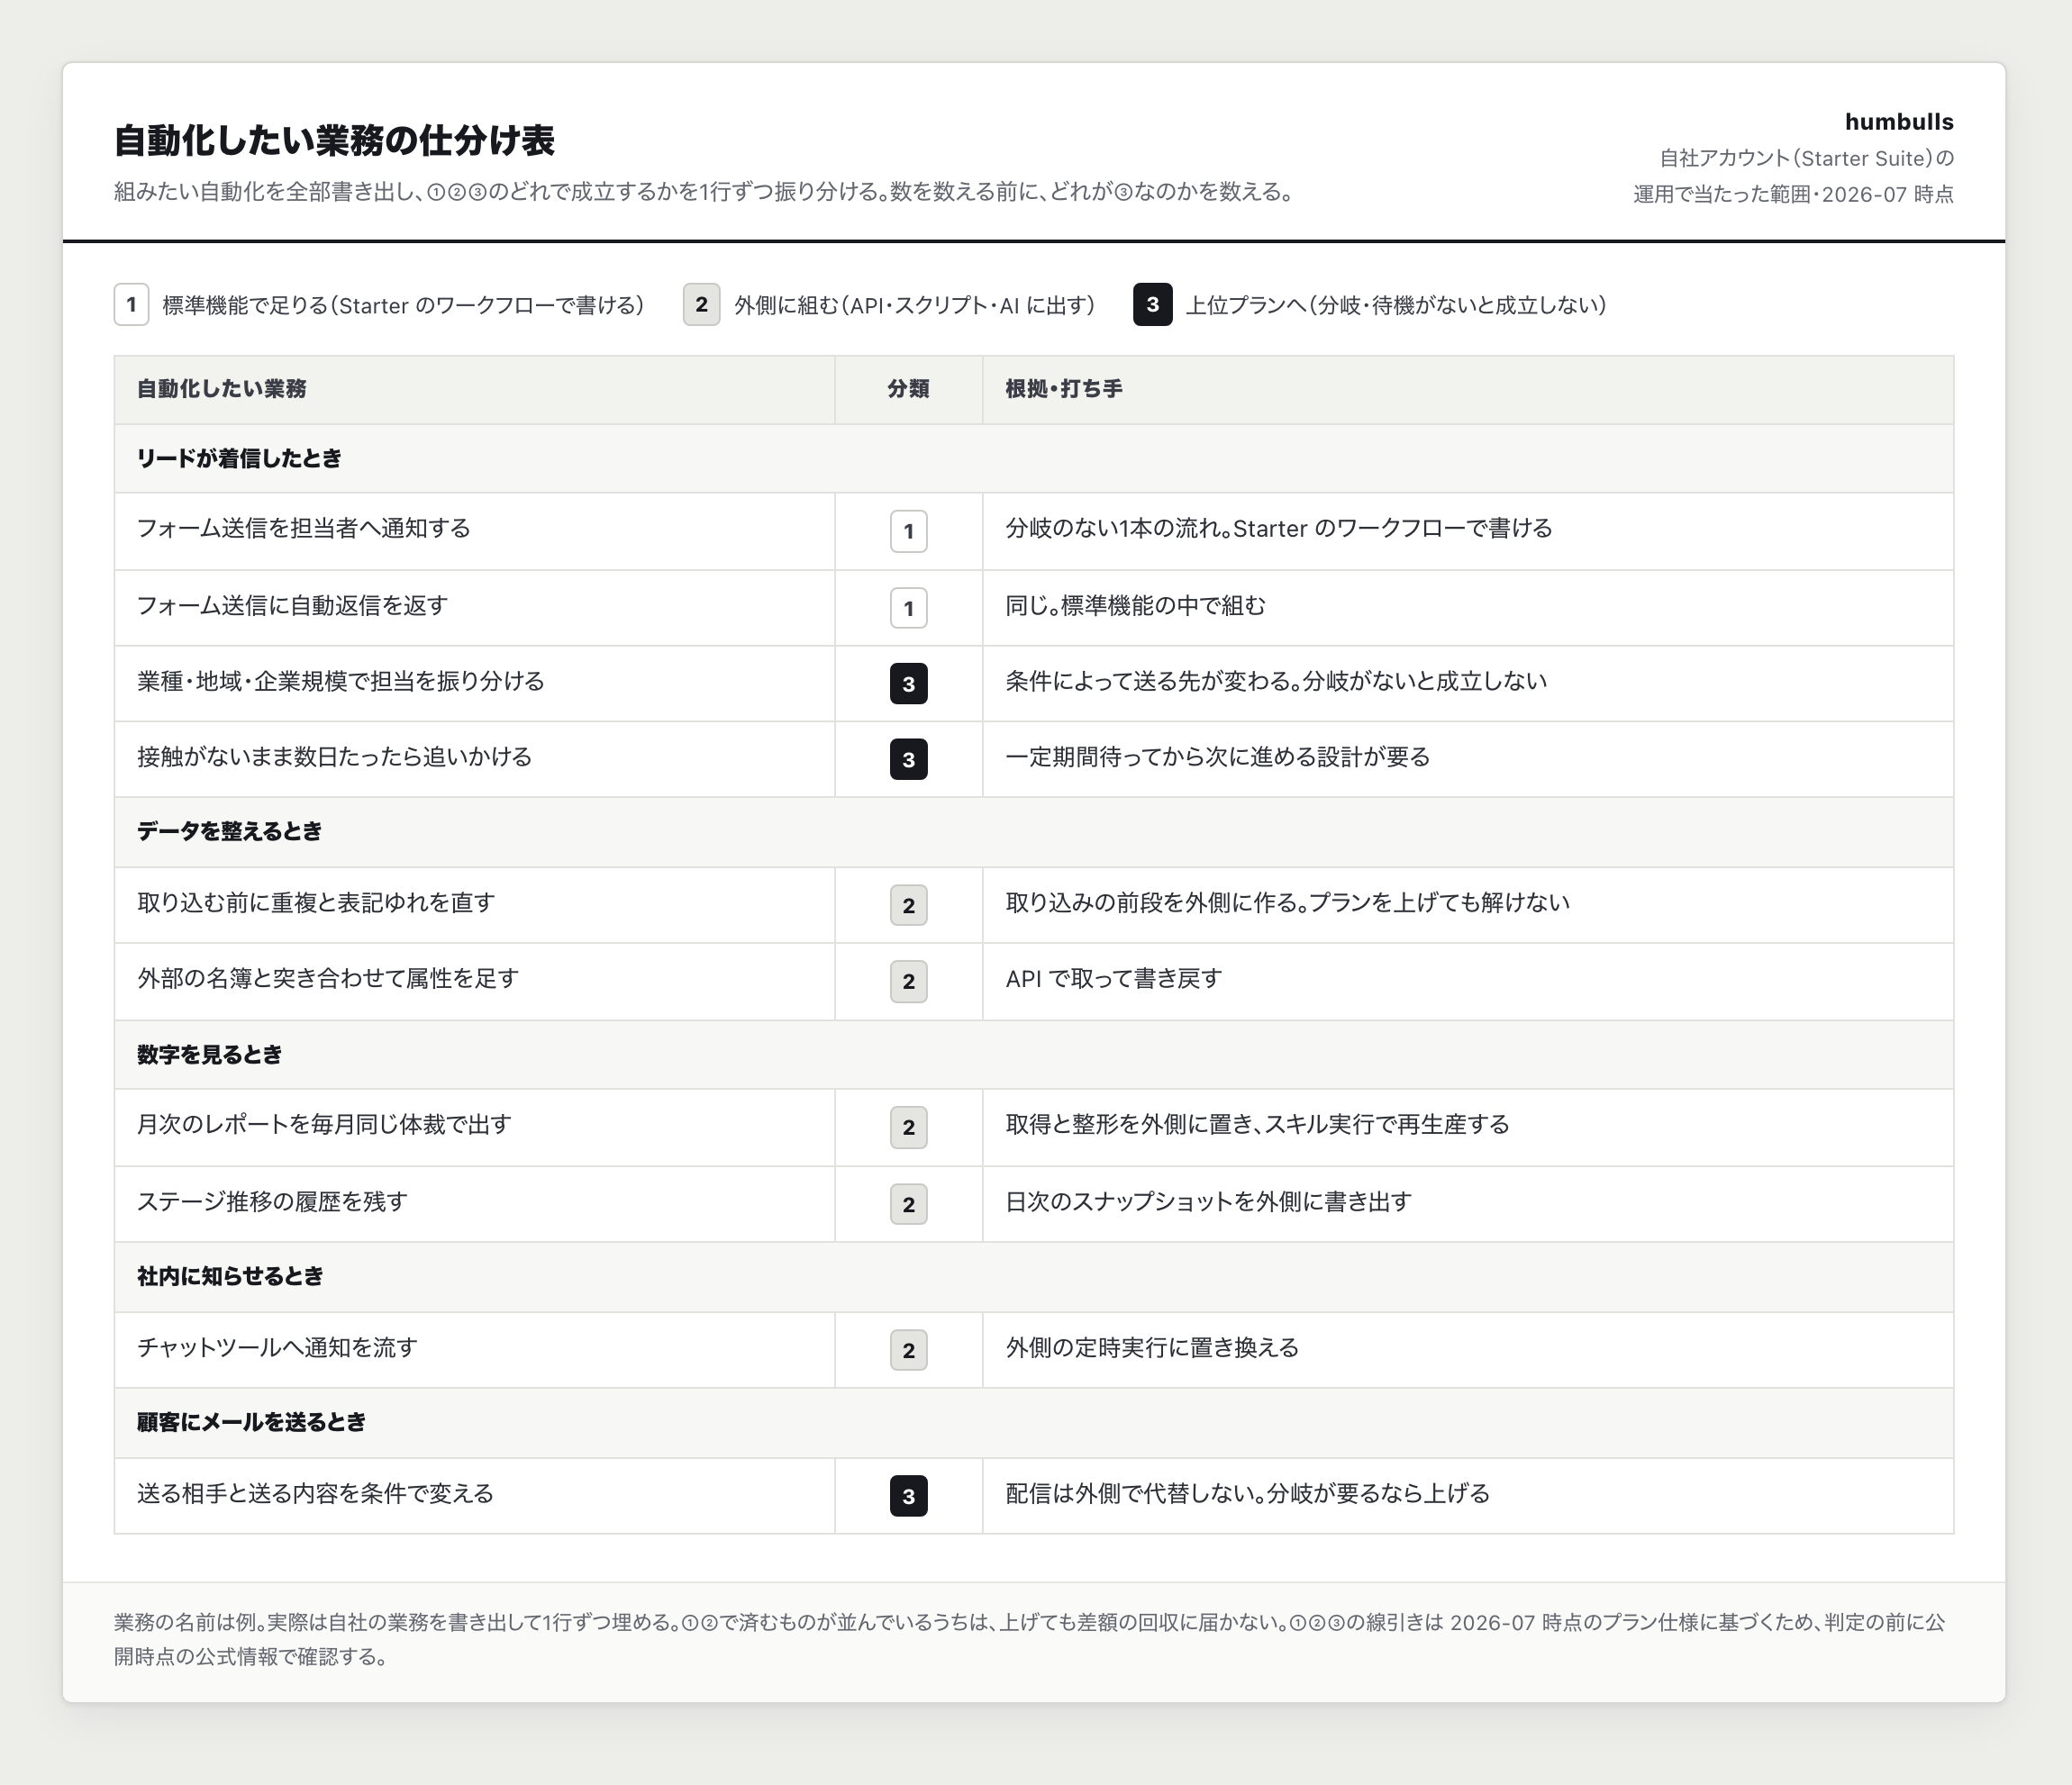Click the text 外部の名簿と突き合わせて属性を足す
The height and width of the screenshot is (1785, 2072).
pyautogui.click(x=328, y=978)
